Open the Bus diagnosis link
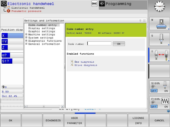Screen dimensions: 170x127 pyautogui.click(x=84, y=62)
